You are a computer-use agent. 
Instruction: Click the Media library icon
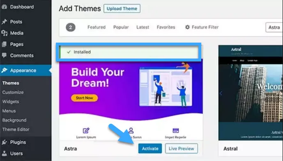5,33
